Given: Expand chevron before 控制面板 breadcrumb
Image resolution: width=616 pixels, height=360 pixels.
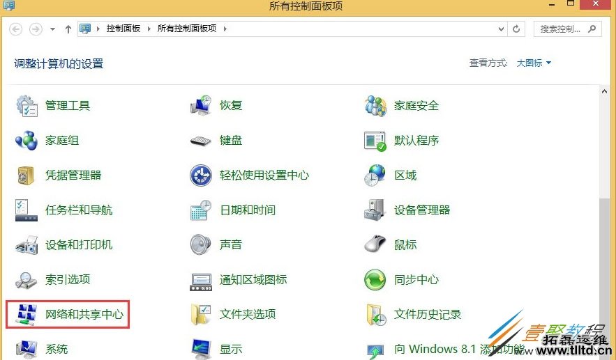Looking at the screenshot, I should pos(98,29).
